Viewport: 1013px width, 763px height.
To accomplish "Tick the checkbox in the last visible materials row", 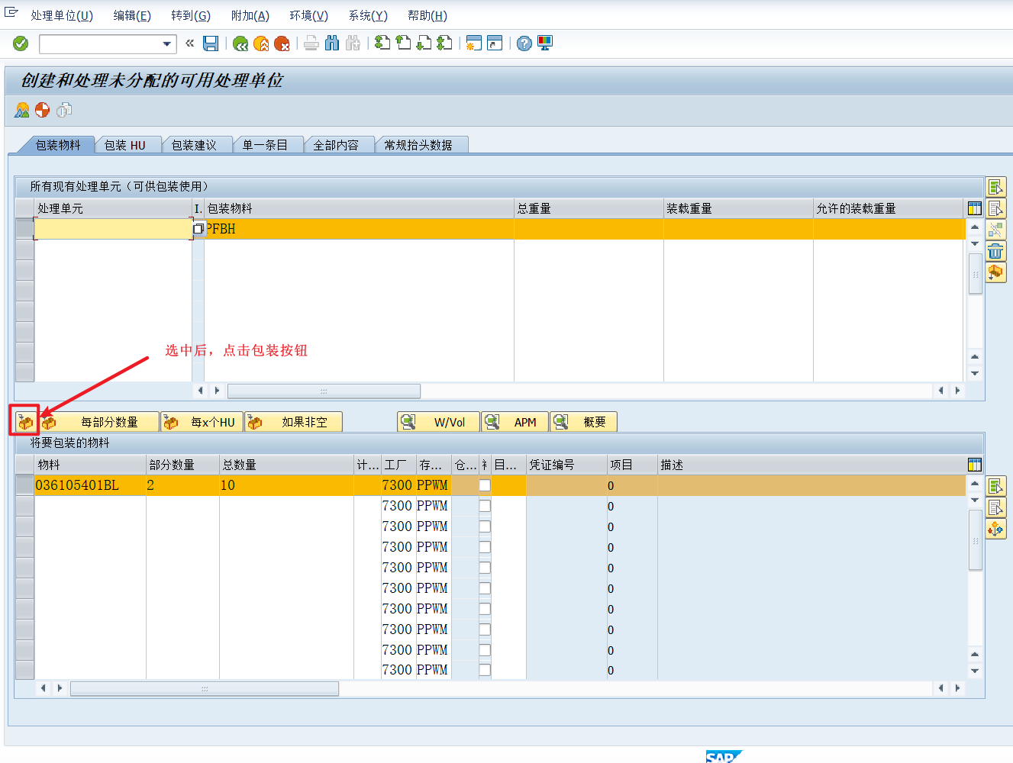I will (x=485, y=670).
